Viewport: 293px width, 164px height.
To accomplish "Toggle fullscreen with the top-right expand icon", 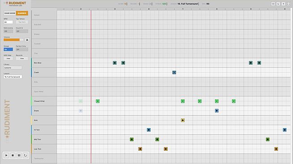I will (x=289, y=4).
